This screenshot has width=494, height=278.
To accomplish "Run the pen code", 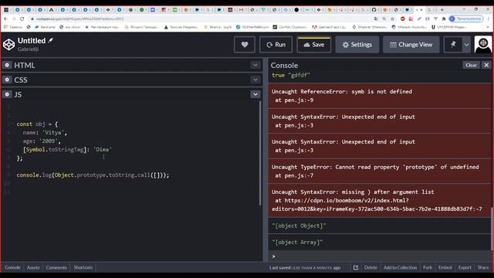I will click(276, 45).
